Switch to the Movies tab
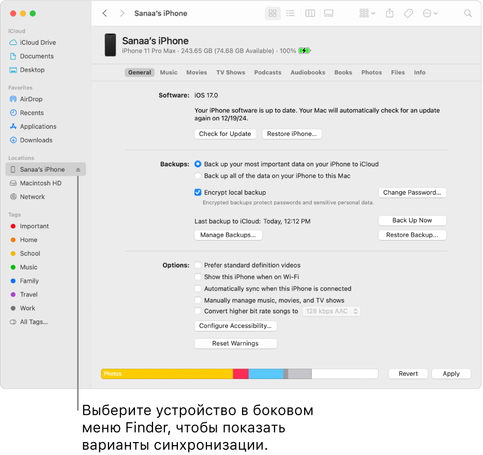Screen dimensions: 483x455 coord(197,72)
